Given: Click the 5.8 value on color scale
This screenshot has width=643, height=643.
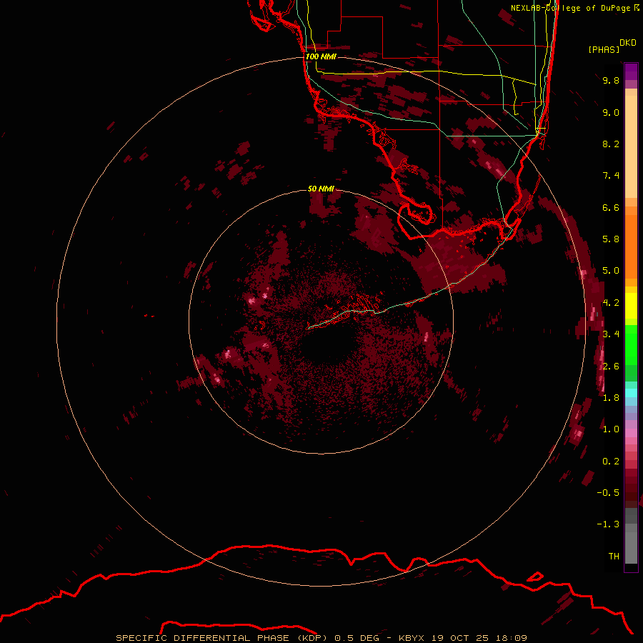Looking at the screenshot, I should 611,239.
